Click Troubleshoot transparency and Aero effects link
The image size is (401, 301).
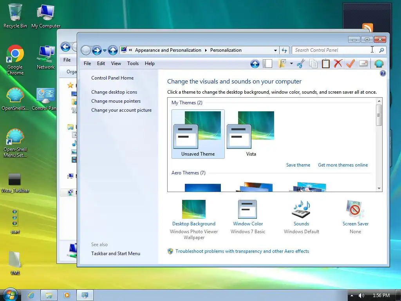pos(242,251)
